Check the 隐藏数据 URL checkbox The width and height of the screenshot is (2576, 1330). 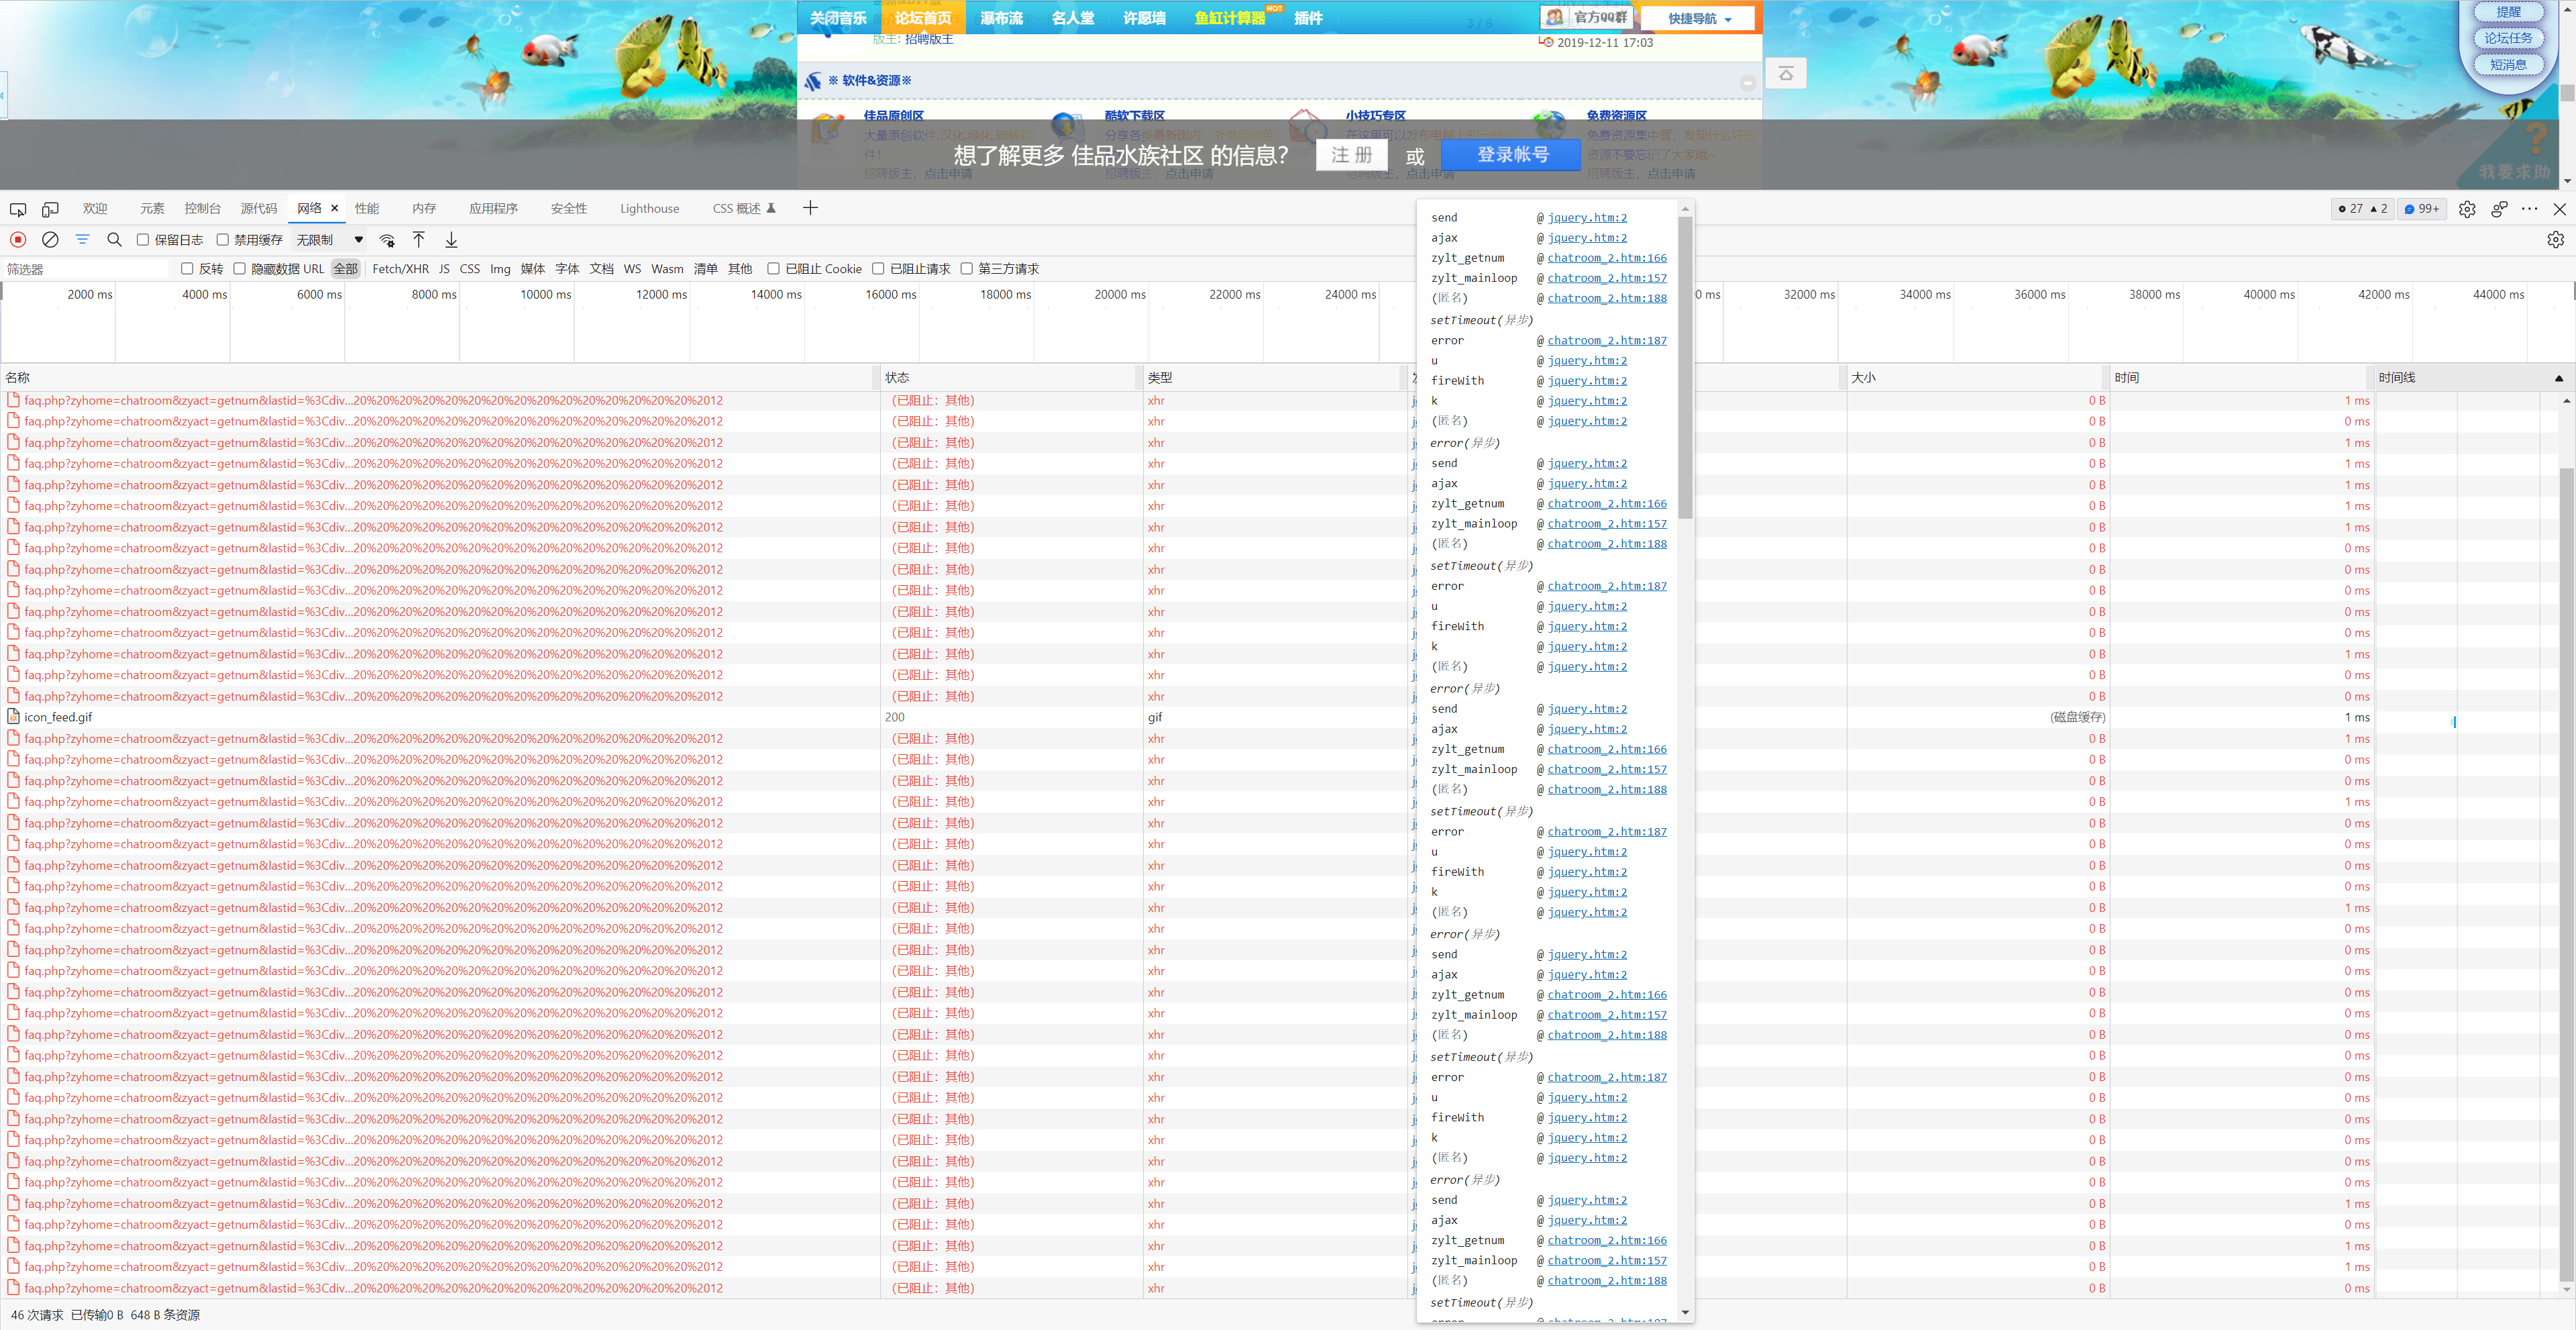(240, 269)
